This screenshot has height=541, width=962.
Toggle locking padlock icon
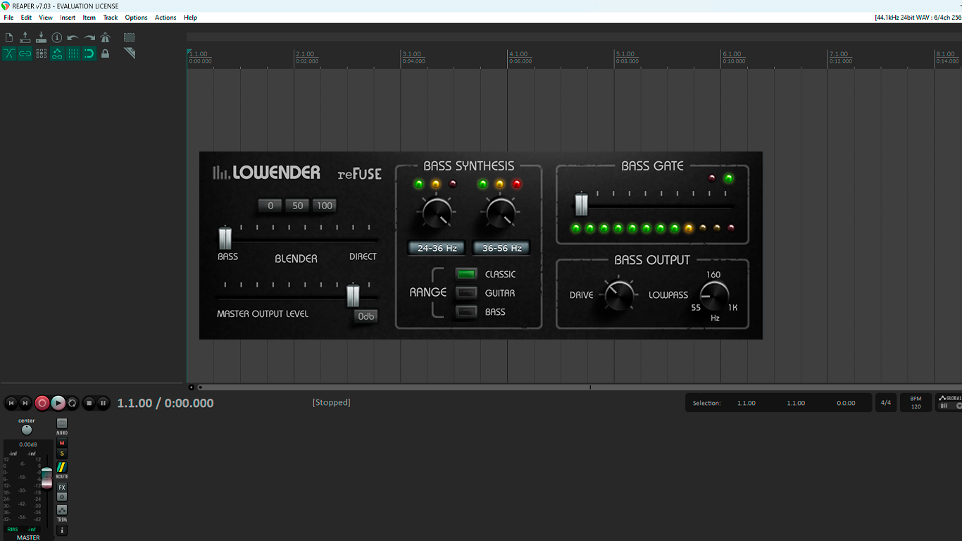coord(106,54)
